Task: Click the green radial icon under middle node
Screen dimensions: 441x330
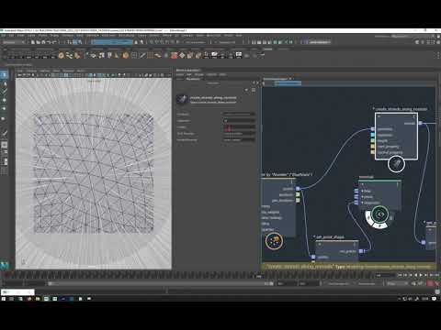Action: [x=379, y=214]
